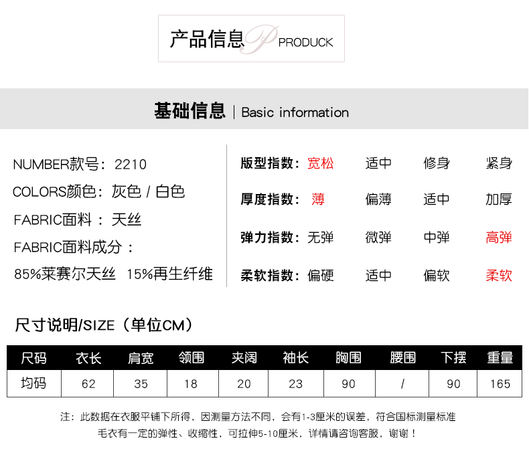529x463 pixels.
Task: Choose the 加厚 thickness option
Action: [x=499, y=199]
